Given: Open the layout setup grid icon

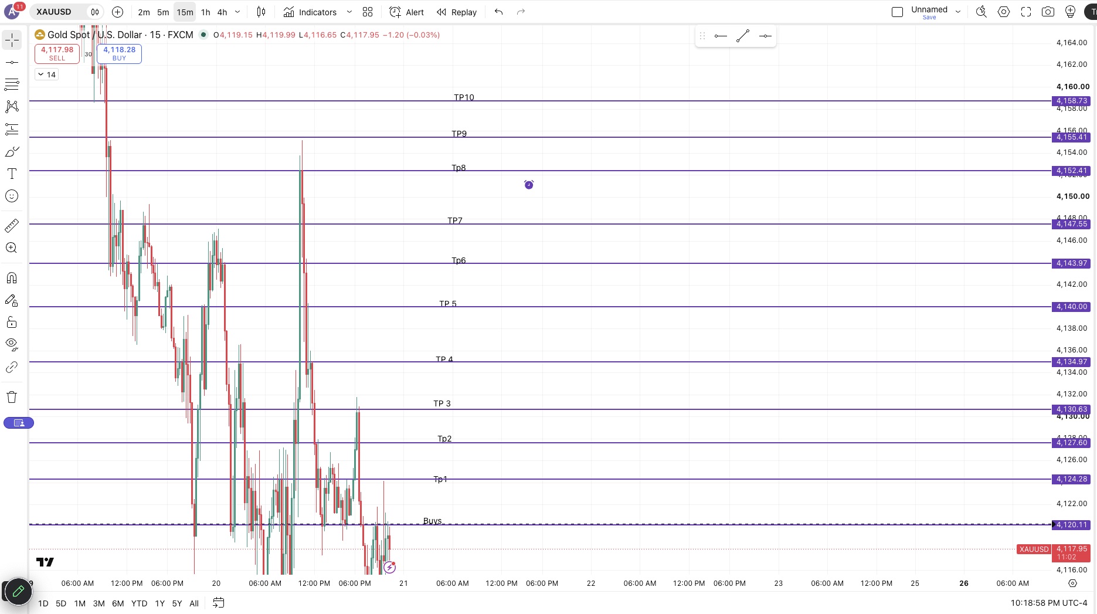Looking at the screenshot, I should 368,12.
